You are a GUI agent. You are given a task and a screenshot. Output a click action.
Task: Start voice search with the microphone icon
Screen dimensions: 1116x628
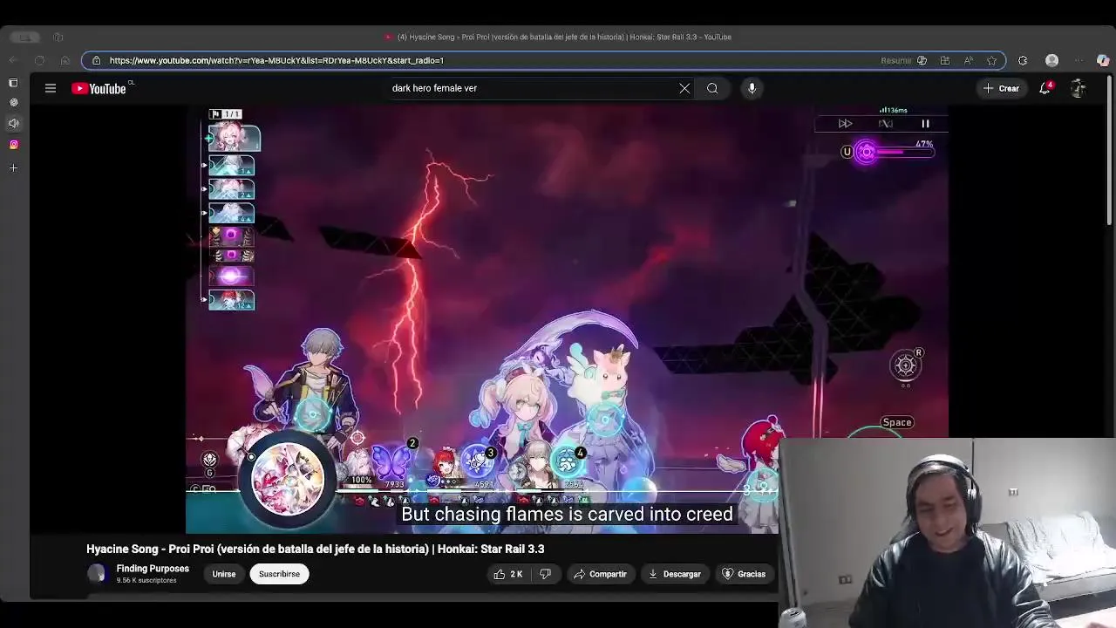pos(752,88)
